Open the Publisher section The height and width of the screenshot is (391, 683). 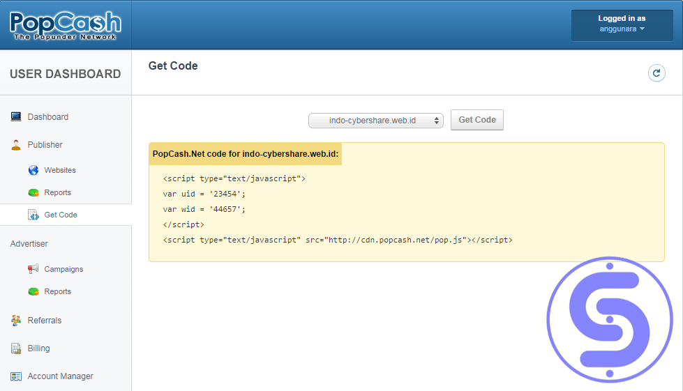(x=45, y=145)
